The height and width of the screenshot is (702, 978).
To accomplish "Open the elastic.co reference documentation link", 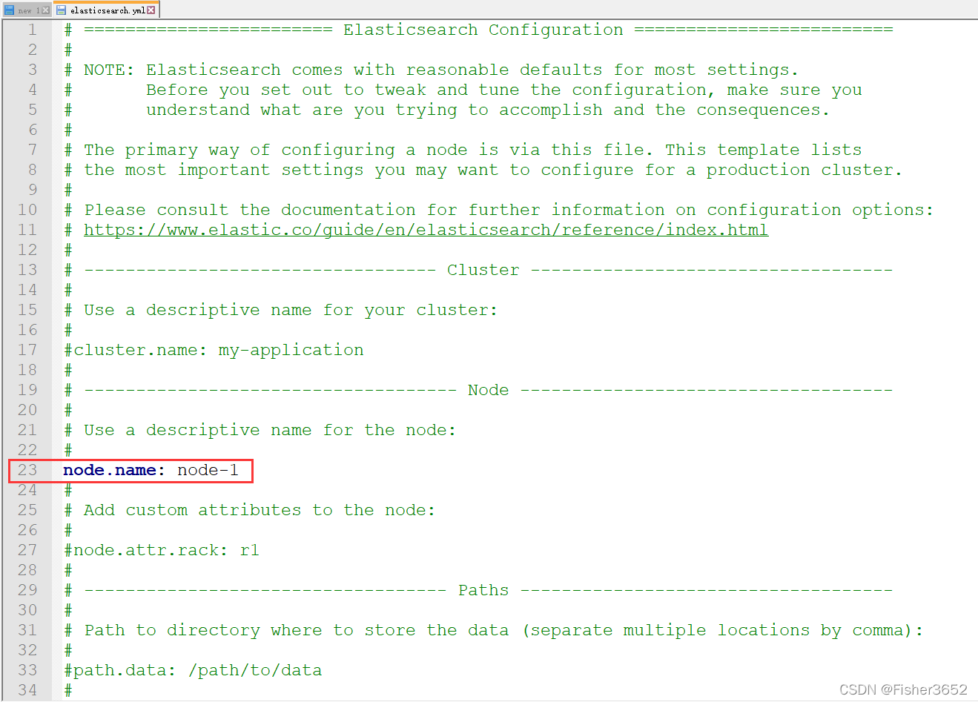I will (426, 230).
